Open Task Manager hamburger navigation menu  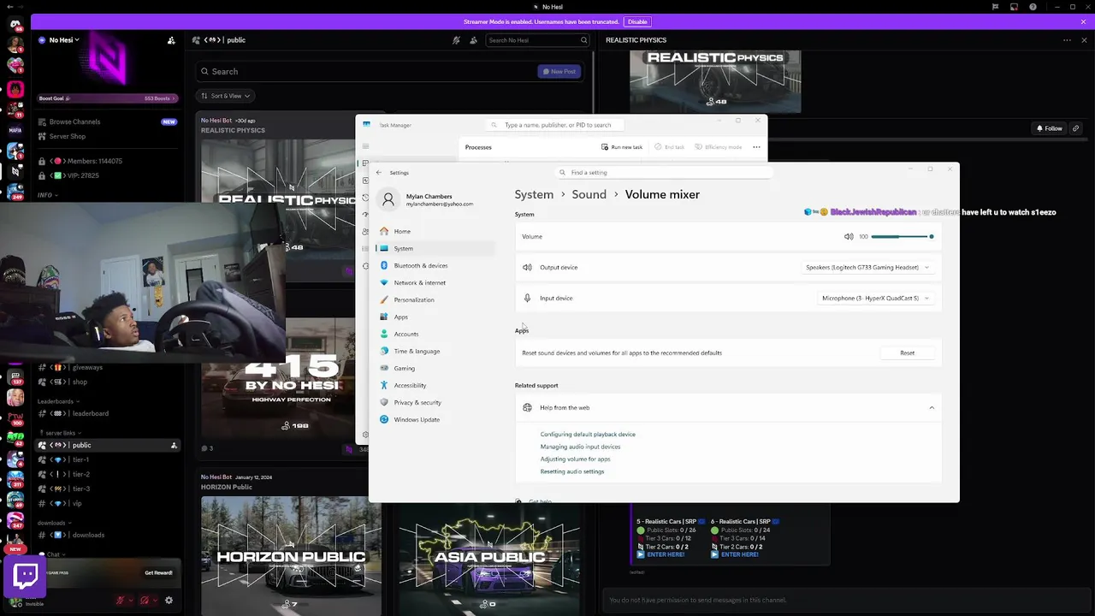pyautogui.click(x=365, y=146)
